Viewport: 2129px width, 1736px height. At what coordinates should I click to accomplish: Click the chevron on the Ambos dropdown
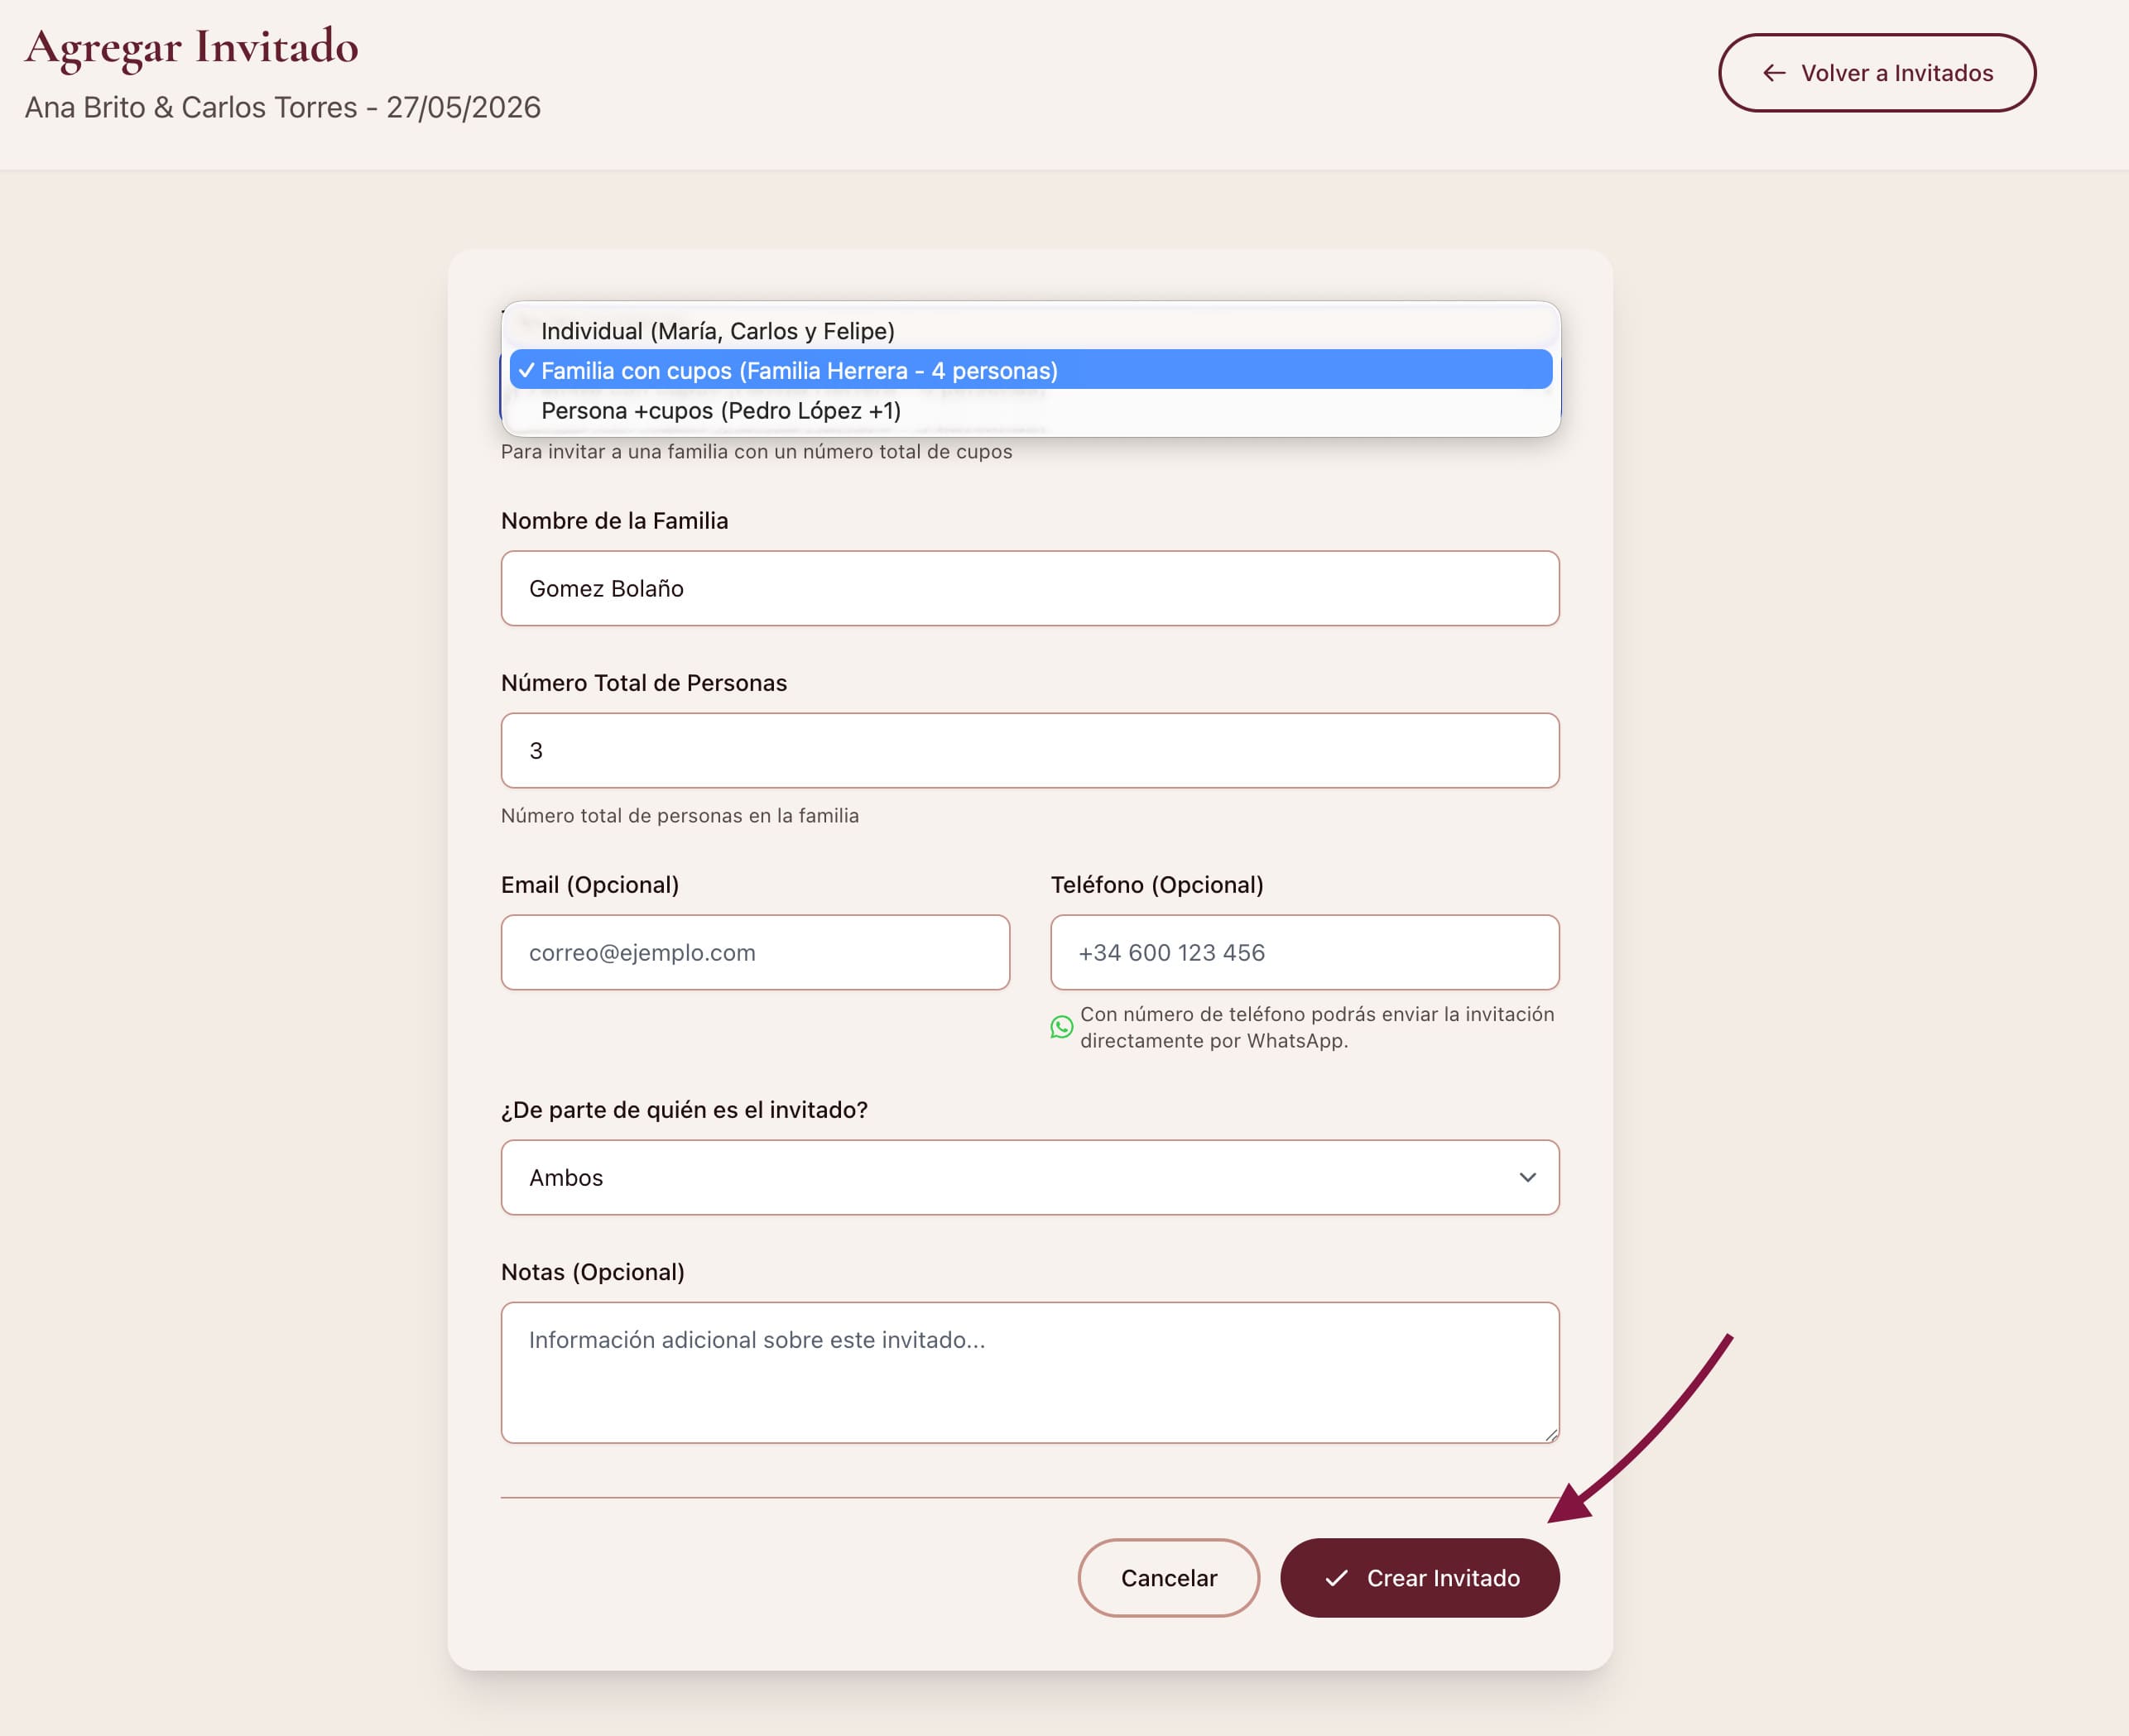(x=1526, y=1177)
